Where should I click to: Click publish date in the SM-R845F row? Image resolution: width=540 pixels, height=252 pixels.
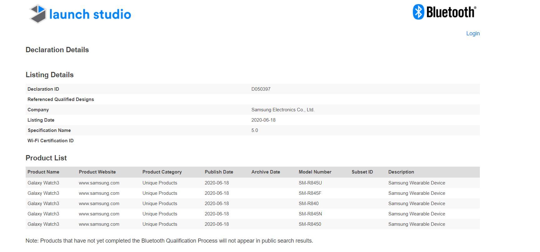tap(217, 193)
